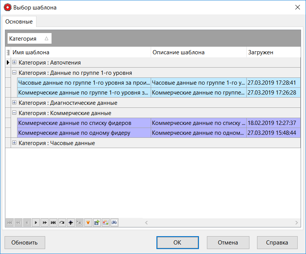The image size is (306, 254).
Task: Switch to the Основные tab
Action: [x=19, y=22]
